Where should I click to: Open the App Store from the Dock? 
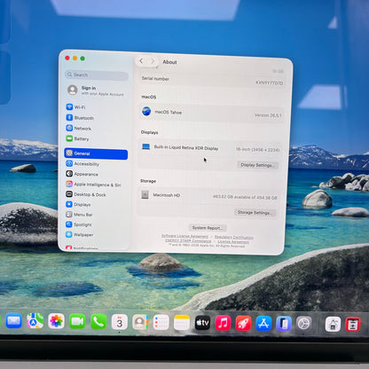(263, 324)
